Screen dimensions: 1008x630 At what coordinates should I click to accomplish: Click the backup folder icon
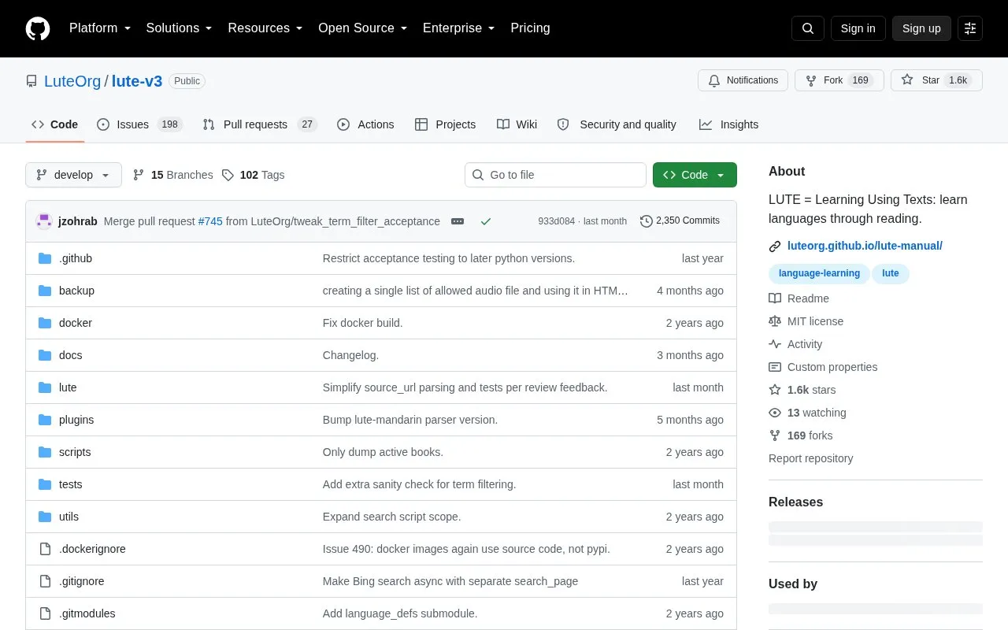(45, 291)
